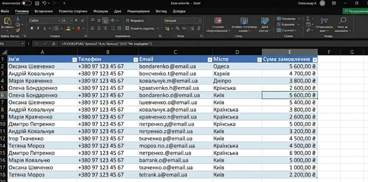Click the Decrease Indent icon

click(113, 29)
